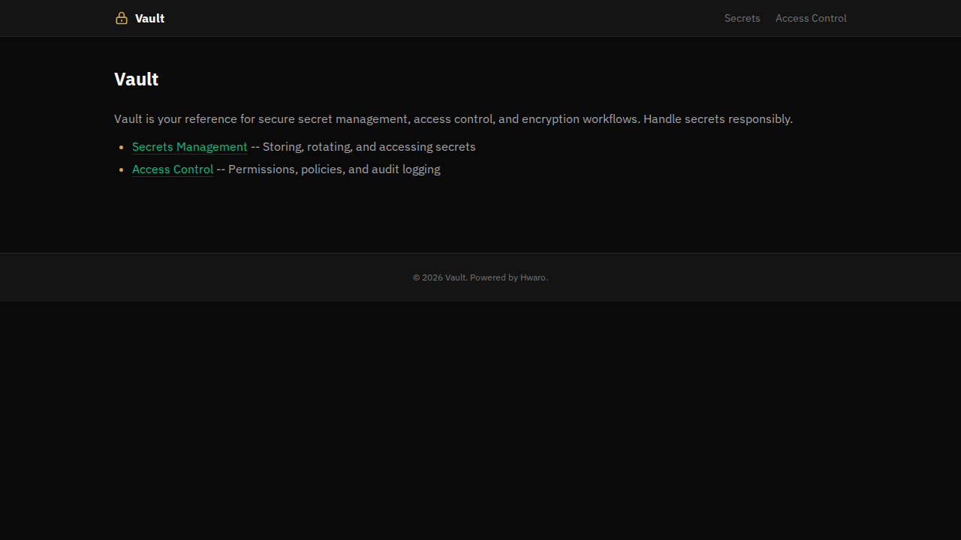Click the padlock icon in the header
This screenshot has width=961, height=540.
(x=122, y=18)
